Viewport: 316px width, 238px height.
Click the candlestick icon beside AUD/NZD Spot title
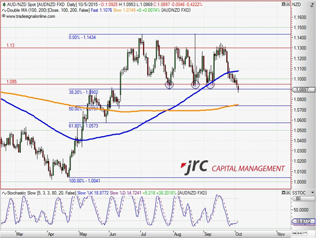pos(4,3)
